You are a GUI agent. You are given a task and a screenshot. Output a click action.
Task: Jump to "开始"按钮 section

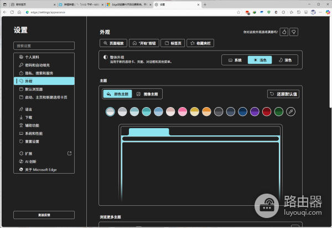pyautogui.click(x=144, y=43)
